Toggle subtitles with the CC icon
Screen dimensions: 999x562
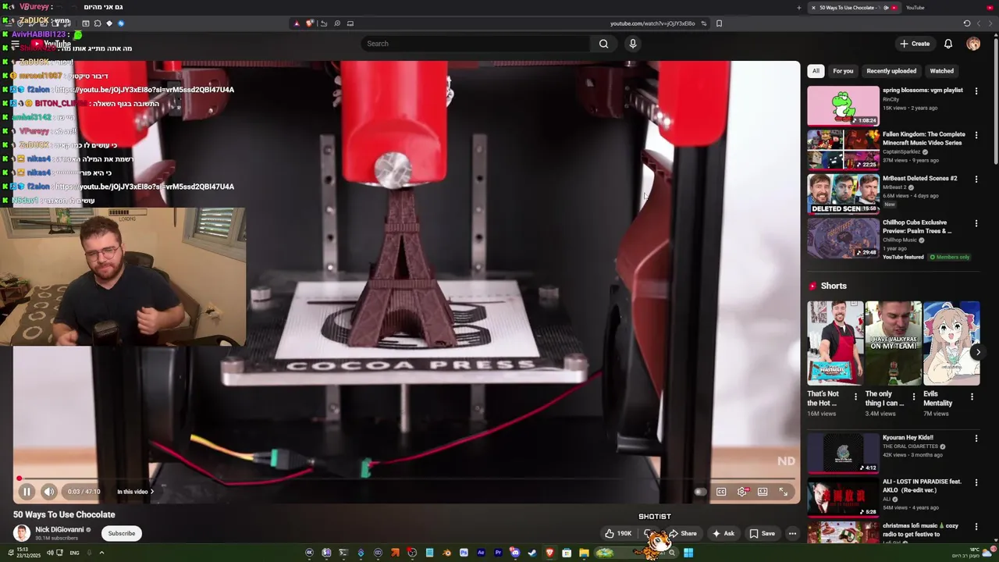pos(721,492)
